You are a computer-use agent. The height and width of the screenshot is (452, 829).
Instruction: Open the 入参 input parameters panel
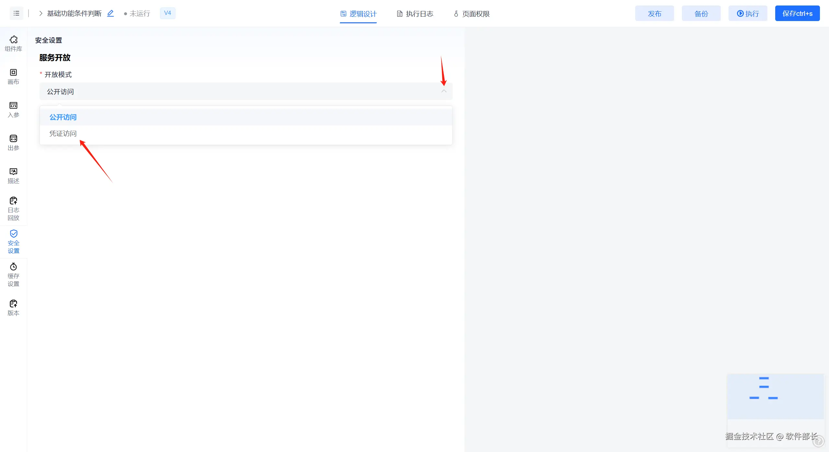pos(13,109)
